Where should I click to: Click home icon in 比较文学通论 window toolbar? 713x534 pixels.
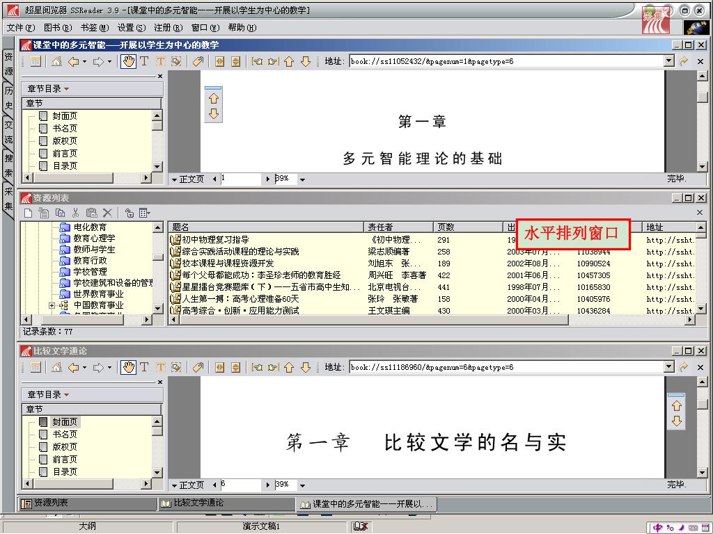click(x=56, y=367)
